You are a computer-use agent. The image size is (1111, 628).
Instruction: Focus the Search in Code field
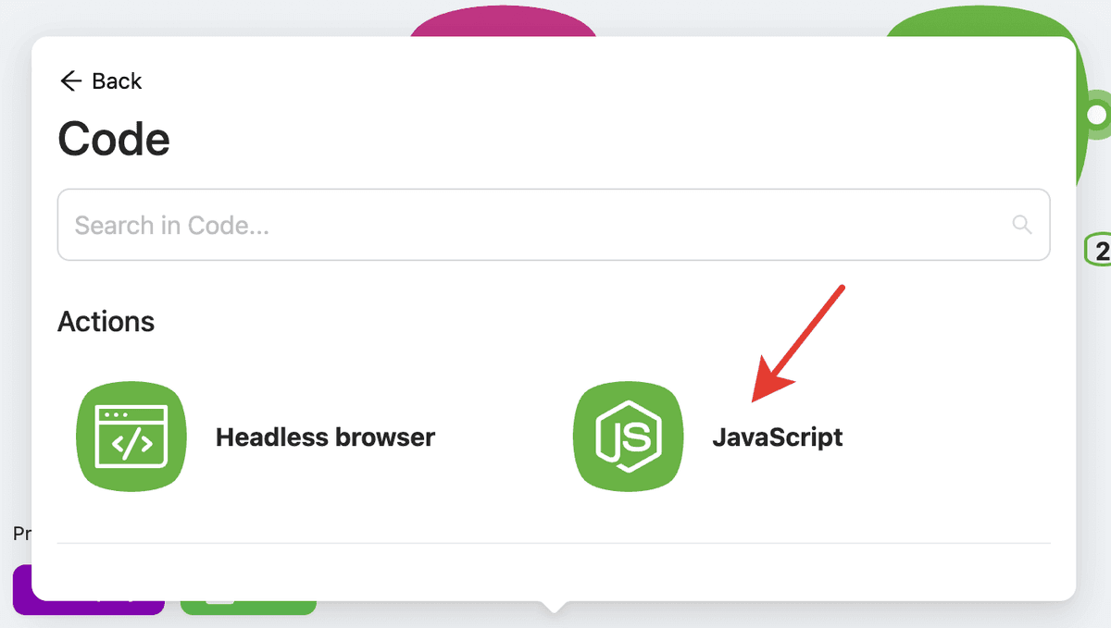[537, 225]
